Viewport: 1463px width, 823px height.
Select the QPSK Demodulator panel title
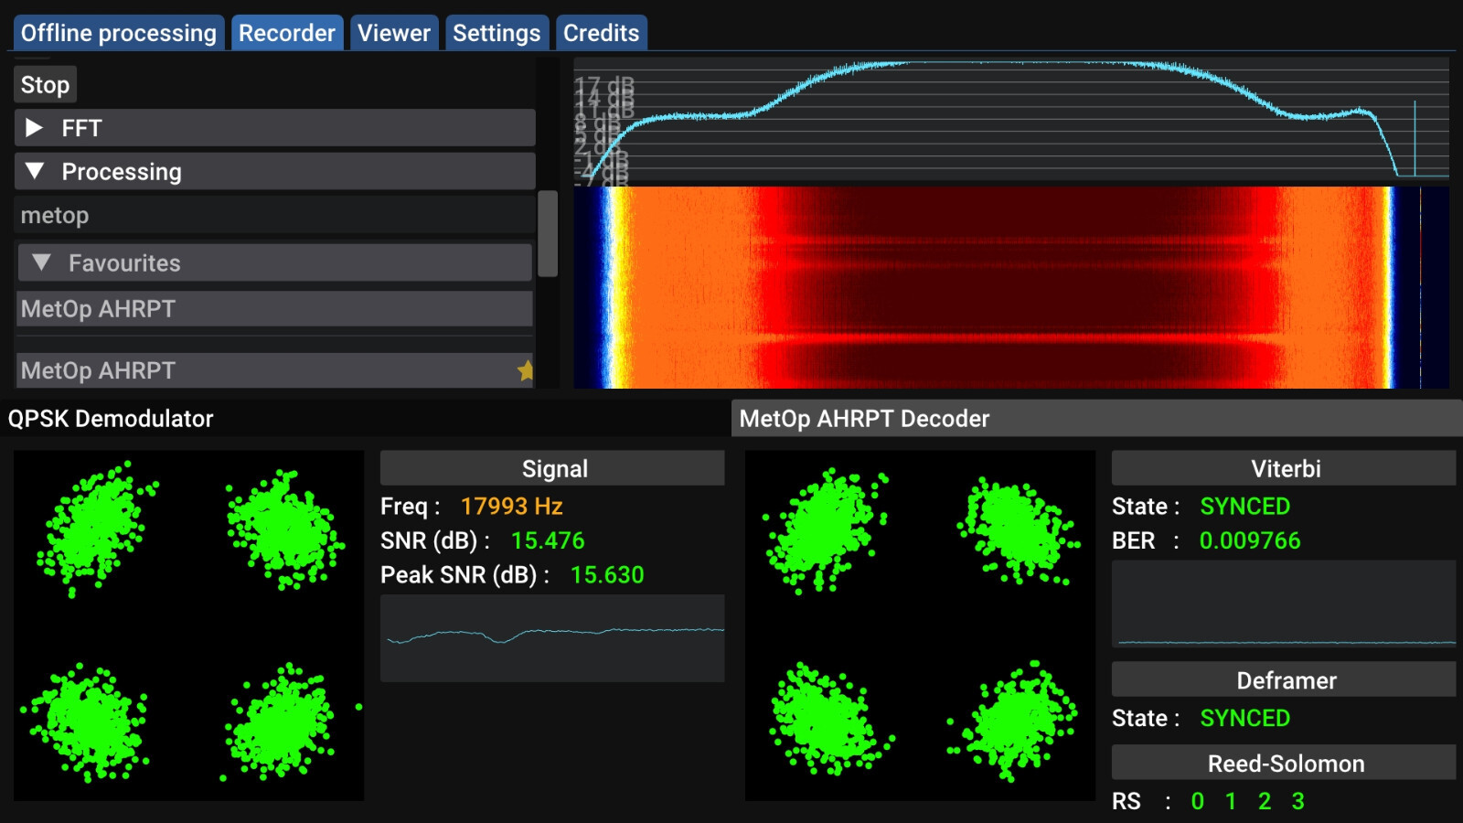pos(111,419)
